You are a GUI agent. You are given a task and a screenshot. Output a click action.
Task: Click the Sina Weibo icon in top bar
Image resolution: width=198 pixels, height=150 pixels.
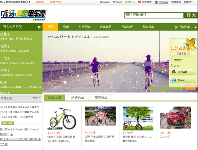(139, 2)
